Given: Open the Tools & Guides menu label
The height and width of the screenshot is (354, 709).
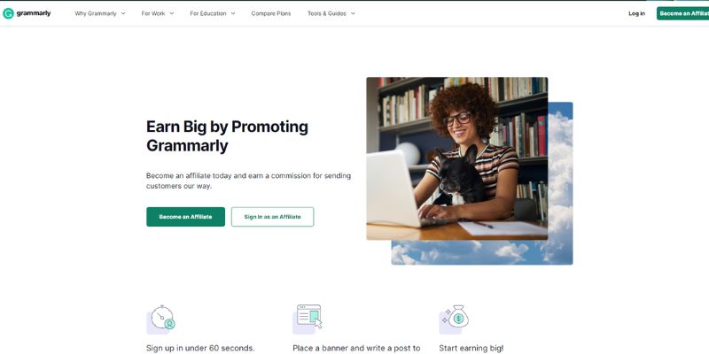Looking at the screenshot, I should [326, 13].
